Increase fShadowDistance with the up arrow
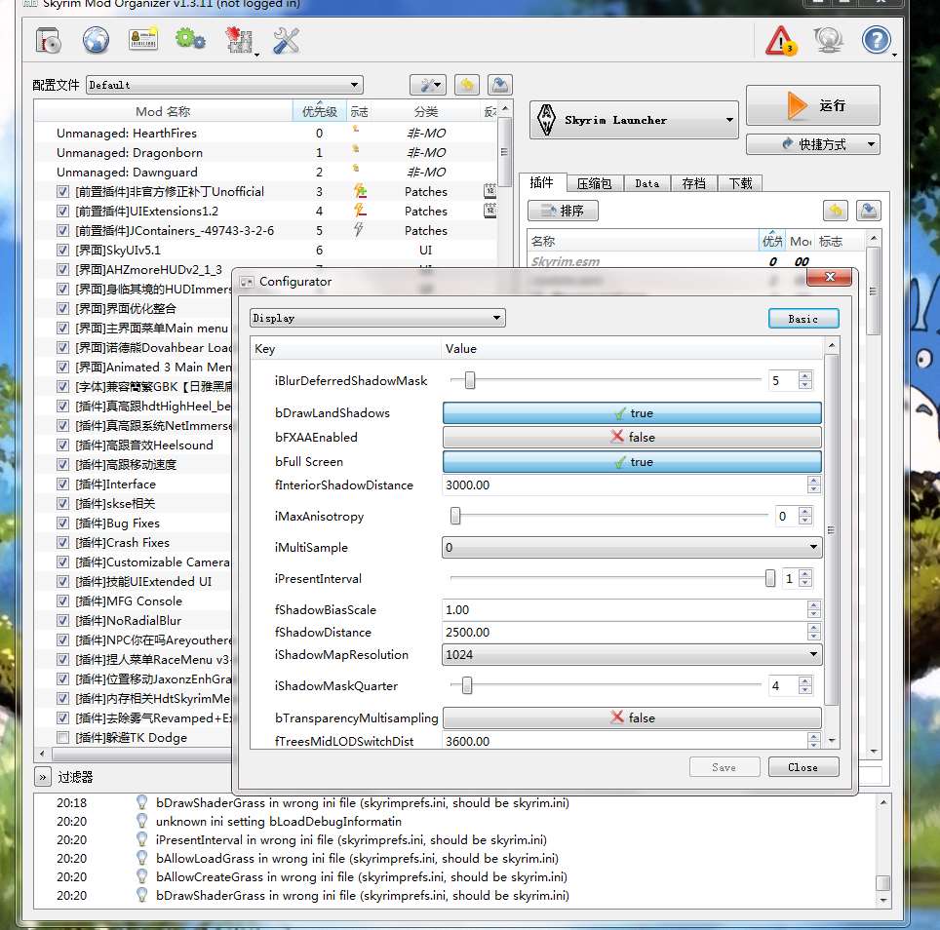The width and height of the screenshot is (940, 930). [813, 628]
